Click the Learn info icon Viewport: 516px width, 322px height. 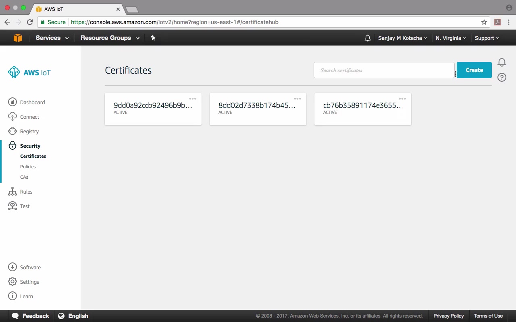[12, 296]
